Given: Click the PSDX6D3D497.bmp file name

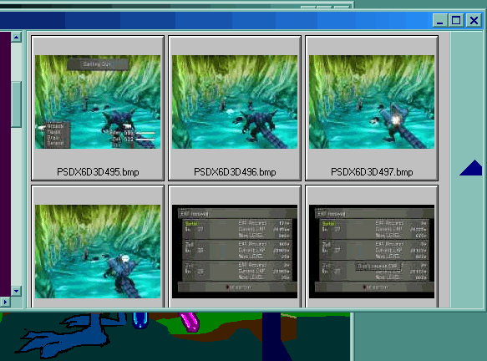Looking at the screenshot, I should click(372, 172).
